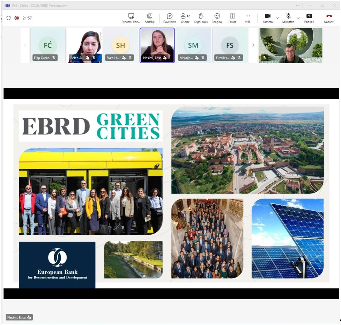Image resolution: width=341 pixels, height=325 pixels.
Task: Unmute with the Mikrofon toggle
Action: coord(288,16)
